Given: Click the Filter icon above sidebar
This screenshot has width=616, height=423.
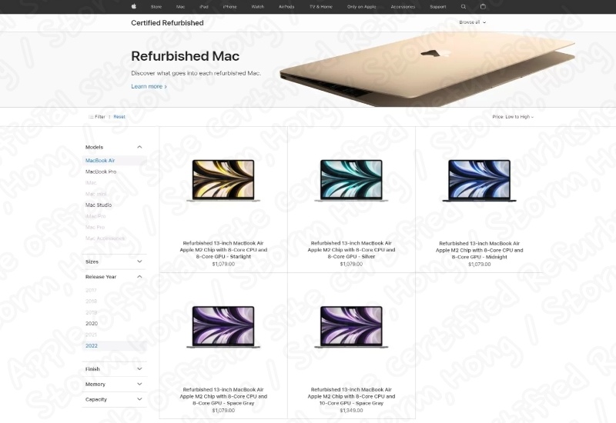Looking at the screenshot, I should (91, 117).
